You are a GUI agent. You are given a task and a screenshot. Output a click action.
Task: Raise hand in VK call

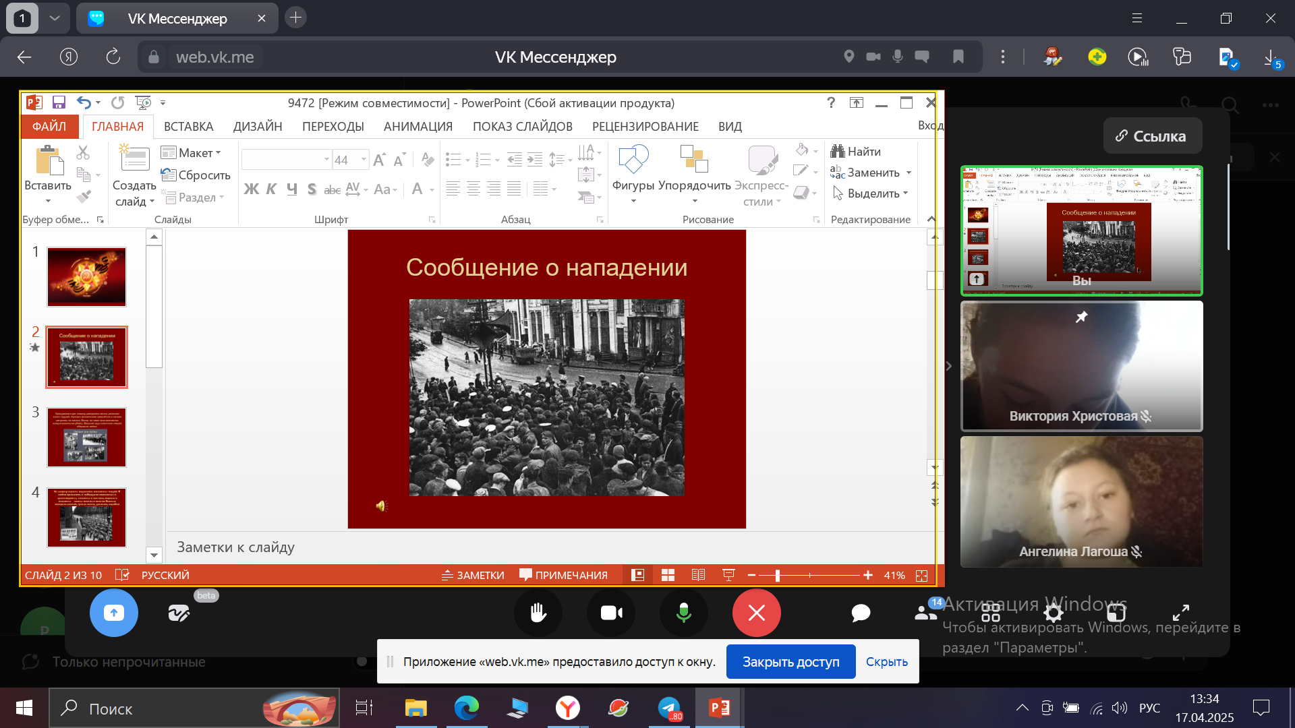tap(538, 613)
